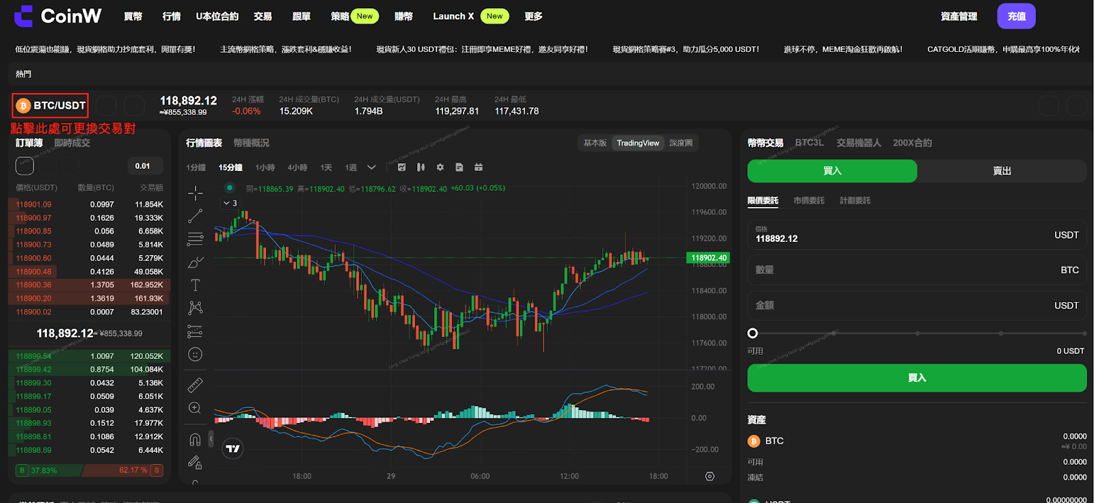
Task: Click the BTC coin icon in assets
Action: [x=754, y=441]
